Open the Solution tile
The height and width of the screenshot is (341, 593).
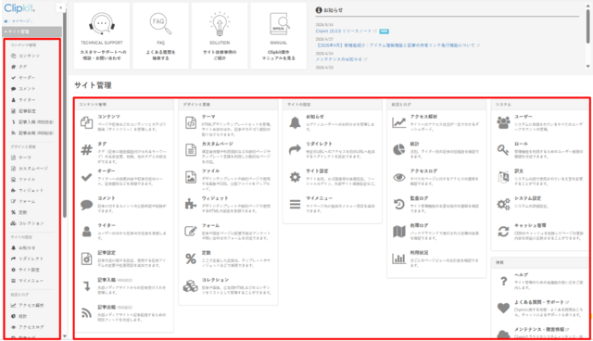pos(220,36)
